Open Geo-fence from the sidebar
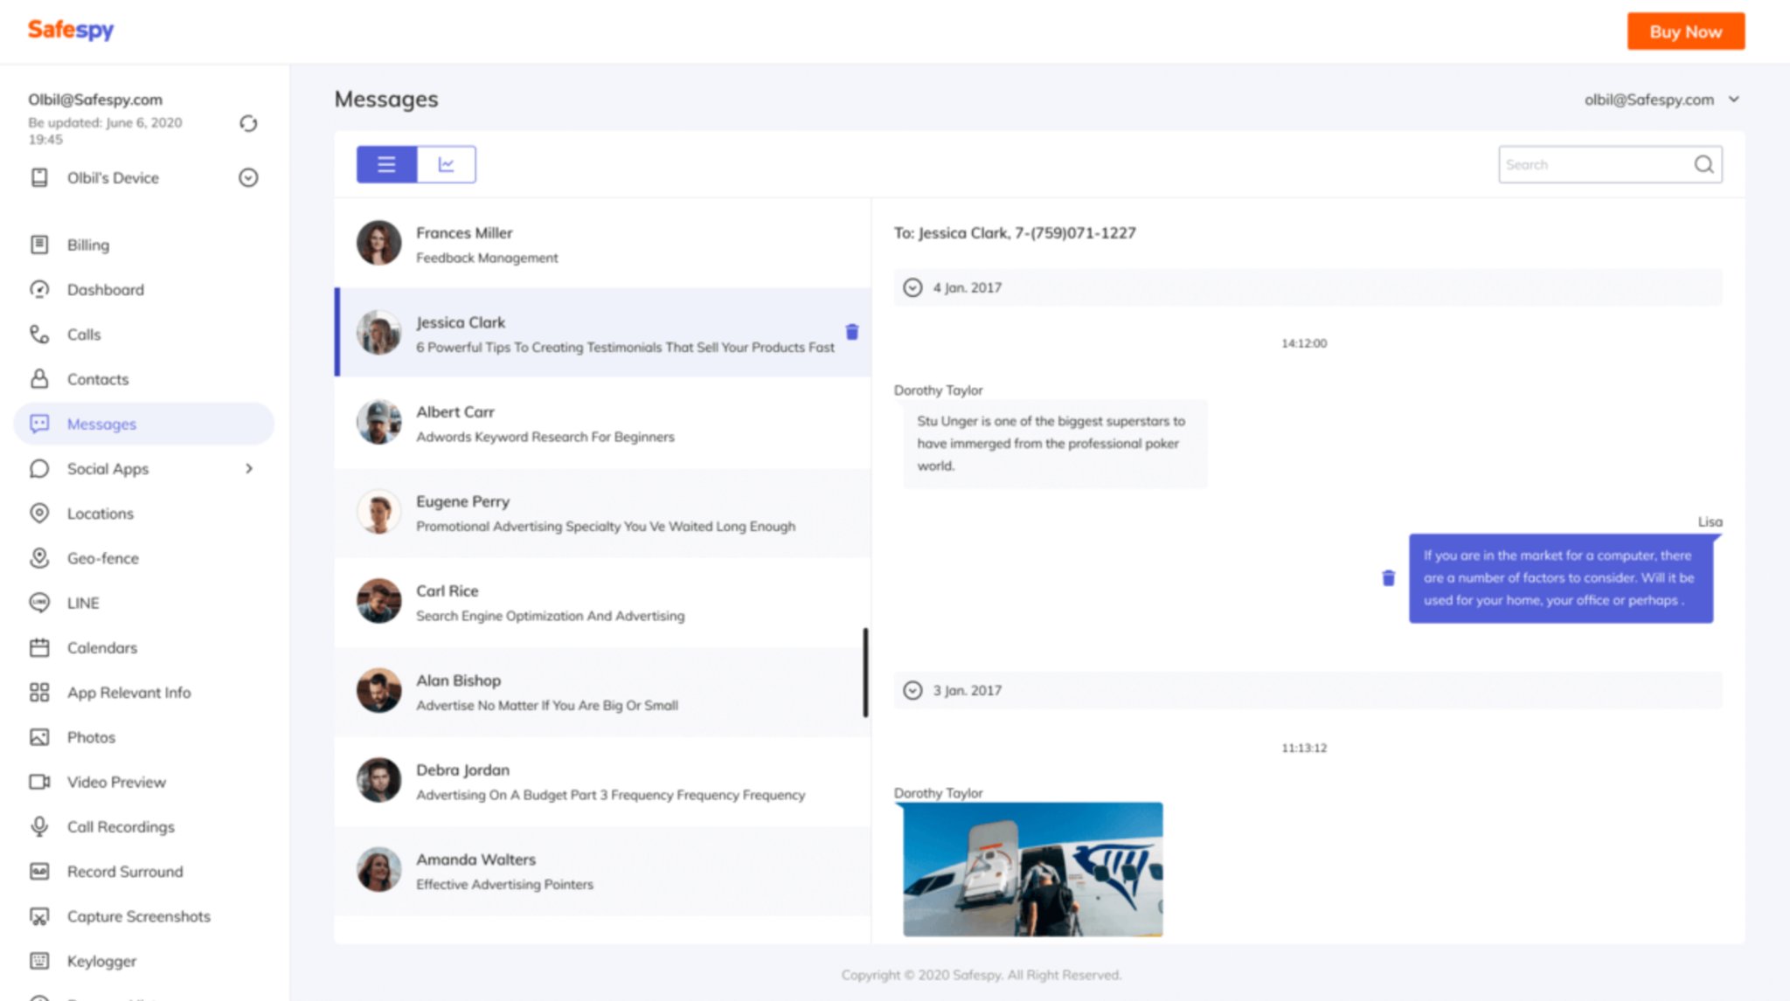 click(x=102, y=558)
